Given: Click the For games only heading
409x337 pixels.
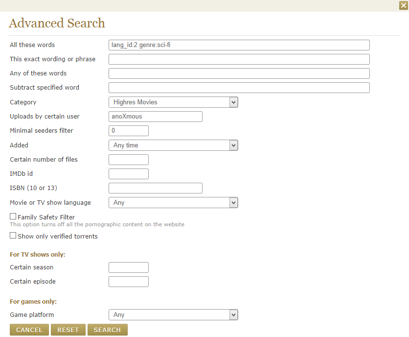Looking at the screenshot, I should [x=33, y=301].
